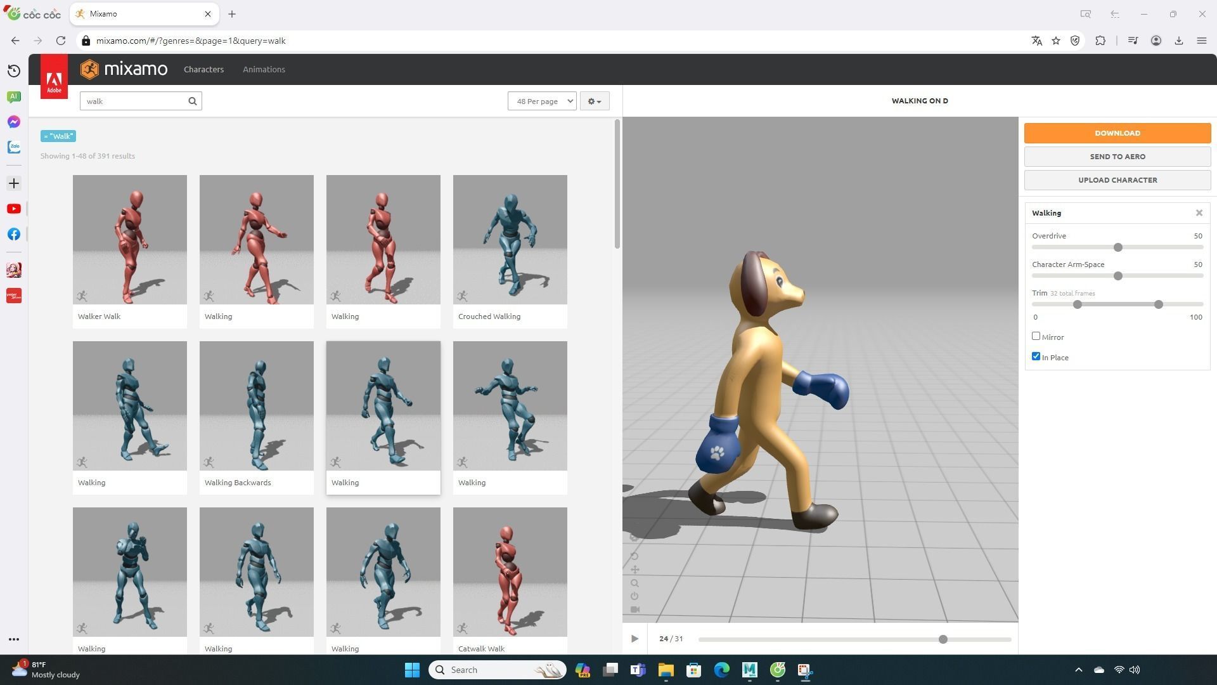
Task: Click the results list scrollbar
Action: [x=617, y=185]
